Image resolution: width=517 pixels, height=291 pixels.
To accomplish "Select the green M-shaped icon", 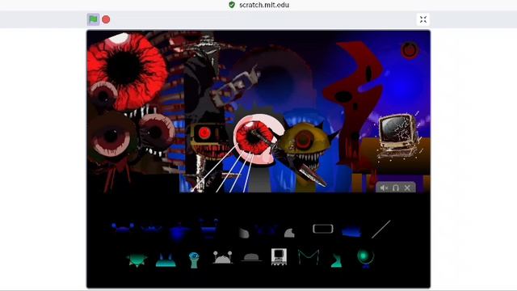I will pos(309,257).
